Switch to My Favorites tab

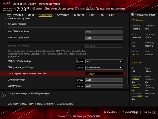click(x=15, y=15)
